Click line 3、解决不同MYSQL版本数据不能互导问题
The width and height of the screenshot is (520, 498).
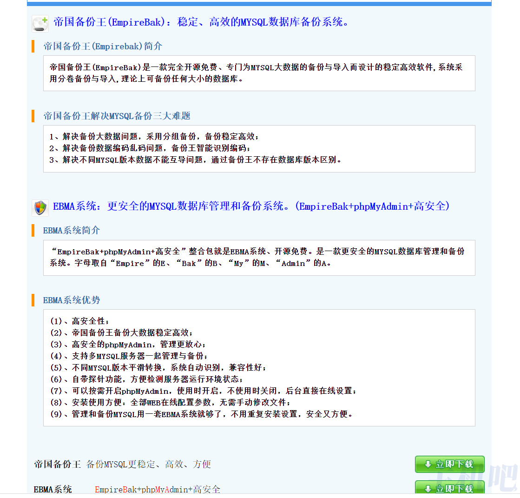[196, 159]
